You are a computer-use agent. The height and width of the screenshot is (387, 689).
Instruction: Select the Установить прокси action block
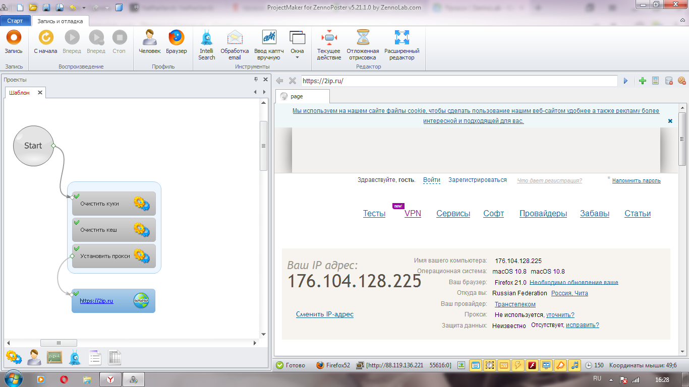(114, 256)
